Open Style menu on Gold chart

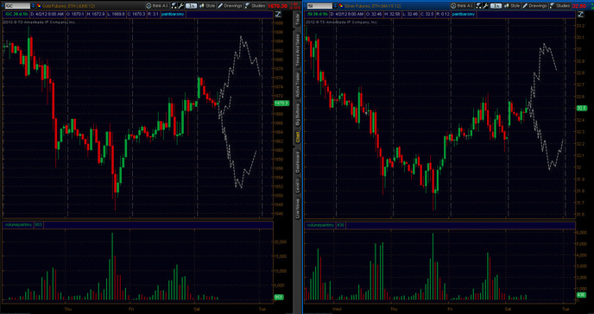click(x=207, y=6)
